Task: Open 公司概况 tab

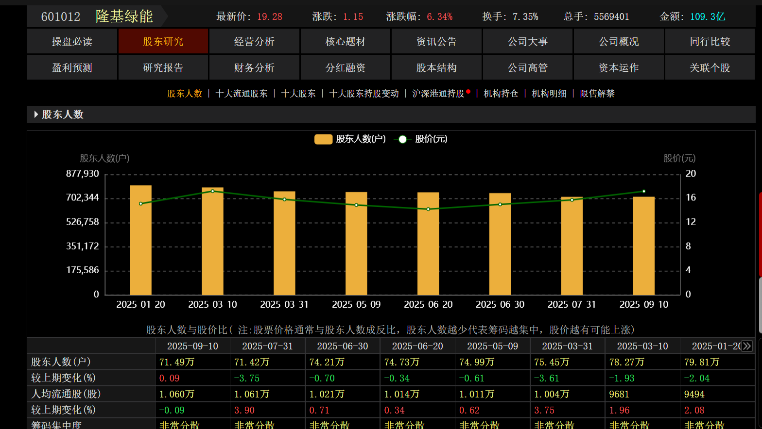Action: pos(619,41)
